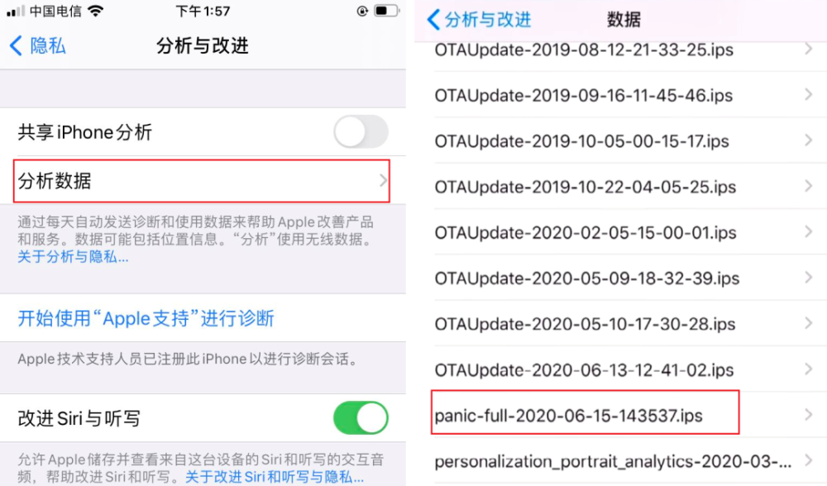Viewport: 827px width, 486px height.
Task: Tap the Wi-Fi status icon
Action: click(x=95, y=11)
